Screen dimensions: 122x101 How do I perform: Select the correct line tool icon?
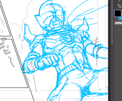click(119, 7)
